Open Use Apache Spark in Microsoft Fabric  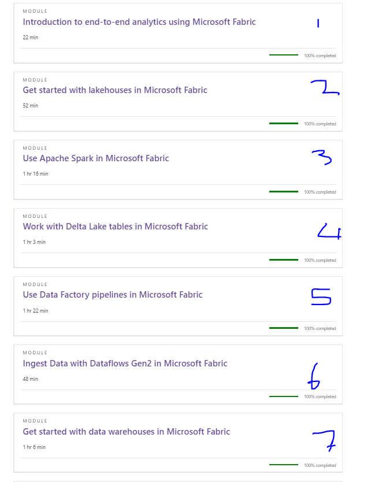(96, 158)
